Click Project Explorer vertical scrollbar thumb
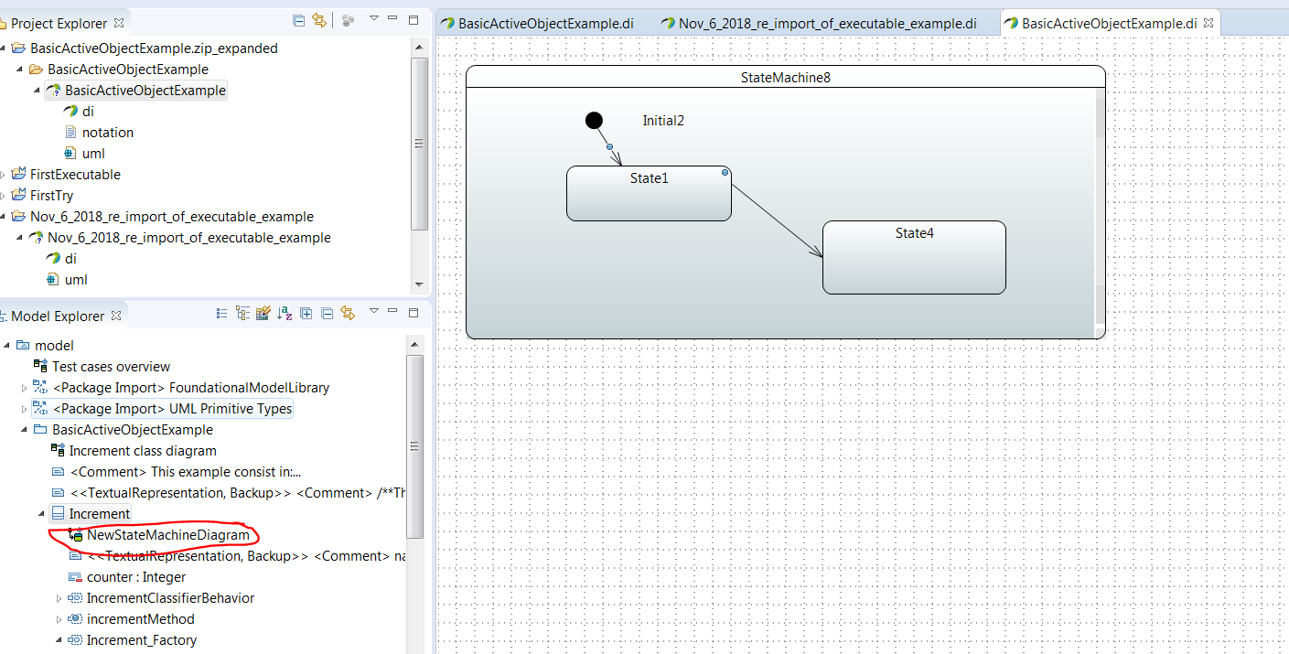This screenshot has width=1289, height=654. [x=419, y=144]
